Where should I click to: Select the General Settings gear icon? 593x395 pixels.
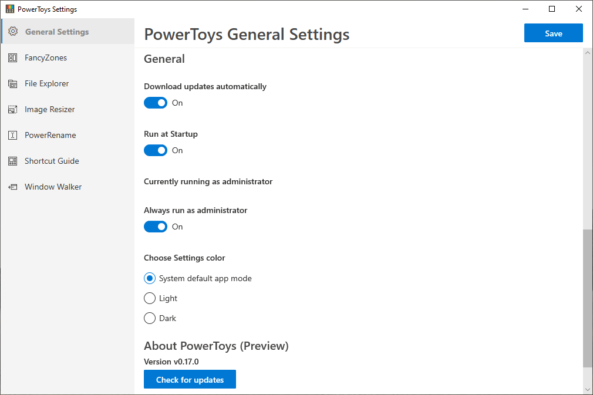pos(12,32)
